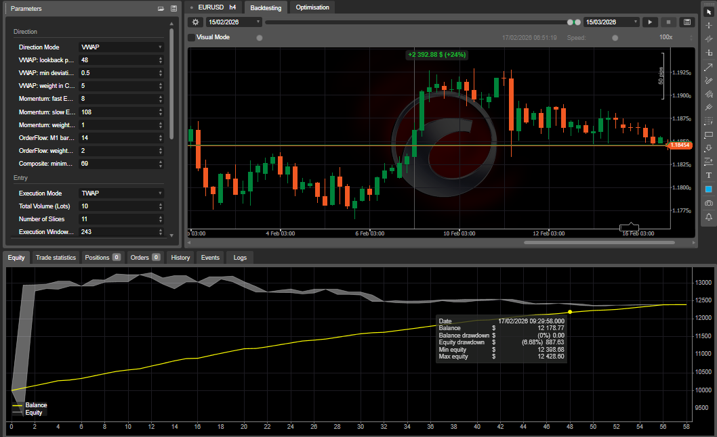Enable the Visual Mode checkbox

[x=192, y=37]
